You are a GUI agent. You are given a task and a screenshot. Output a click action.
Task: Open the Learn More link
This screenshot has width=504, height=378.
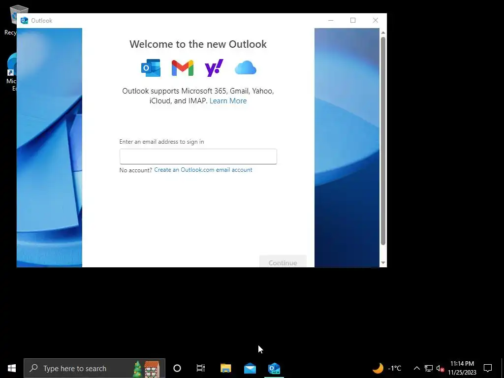pyautogui.click(x=228, y=100)
